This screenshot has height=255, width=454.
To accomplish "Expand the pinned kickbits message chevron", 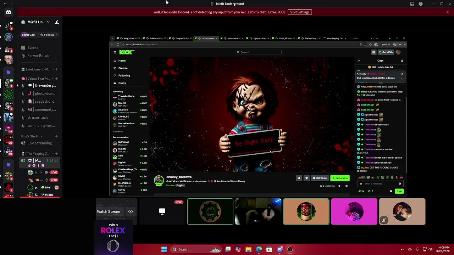I will coord(402,79).
